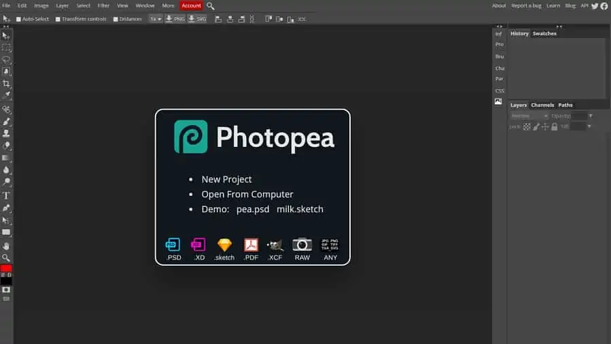The height and width of the screenshot is (344, 611).
Task: Open the image panel icon in the sidebar
Action: pyautogui.click(x=498, y=102)
